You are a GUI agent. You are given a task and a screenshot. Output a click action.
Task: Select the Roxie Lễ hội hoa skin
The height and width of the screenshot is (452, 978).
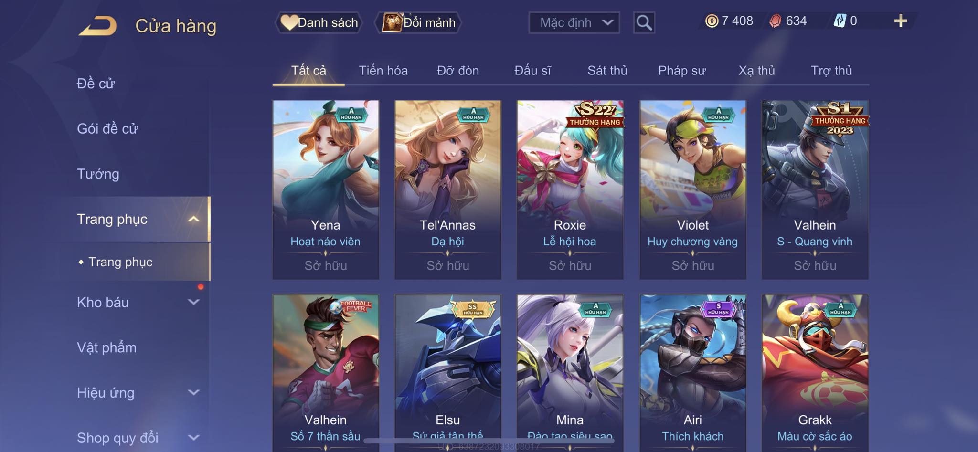pos(570,189)
